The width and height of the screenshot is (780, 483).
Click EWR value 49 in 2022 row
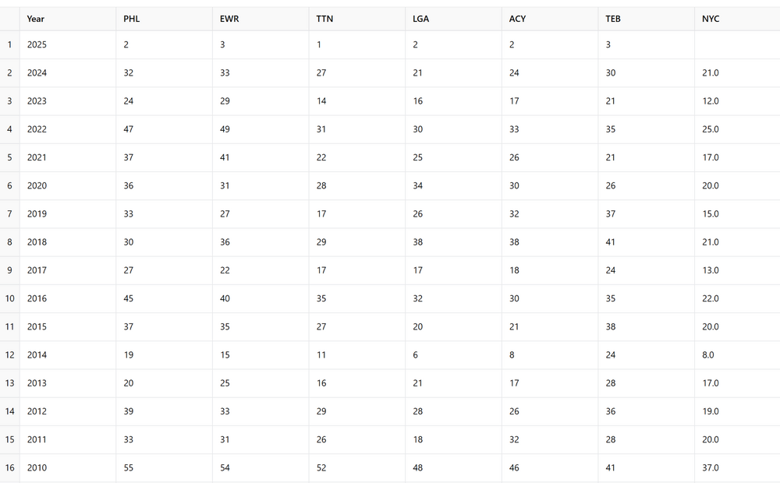click(x=261, y=129)
